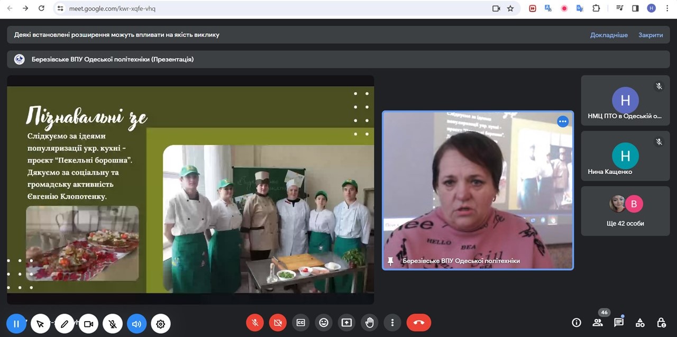Image resolution: width=677 pixels, height=337 pixels.
Task: Open the emoji reactions picker
Action: coord(324,323)
